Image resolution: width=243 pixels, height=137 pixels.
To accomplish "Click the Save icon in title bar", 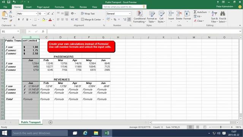I will (9, 2).
